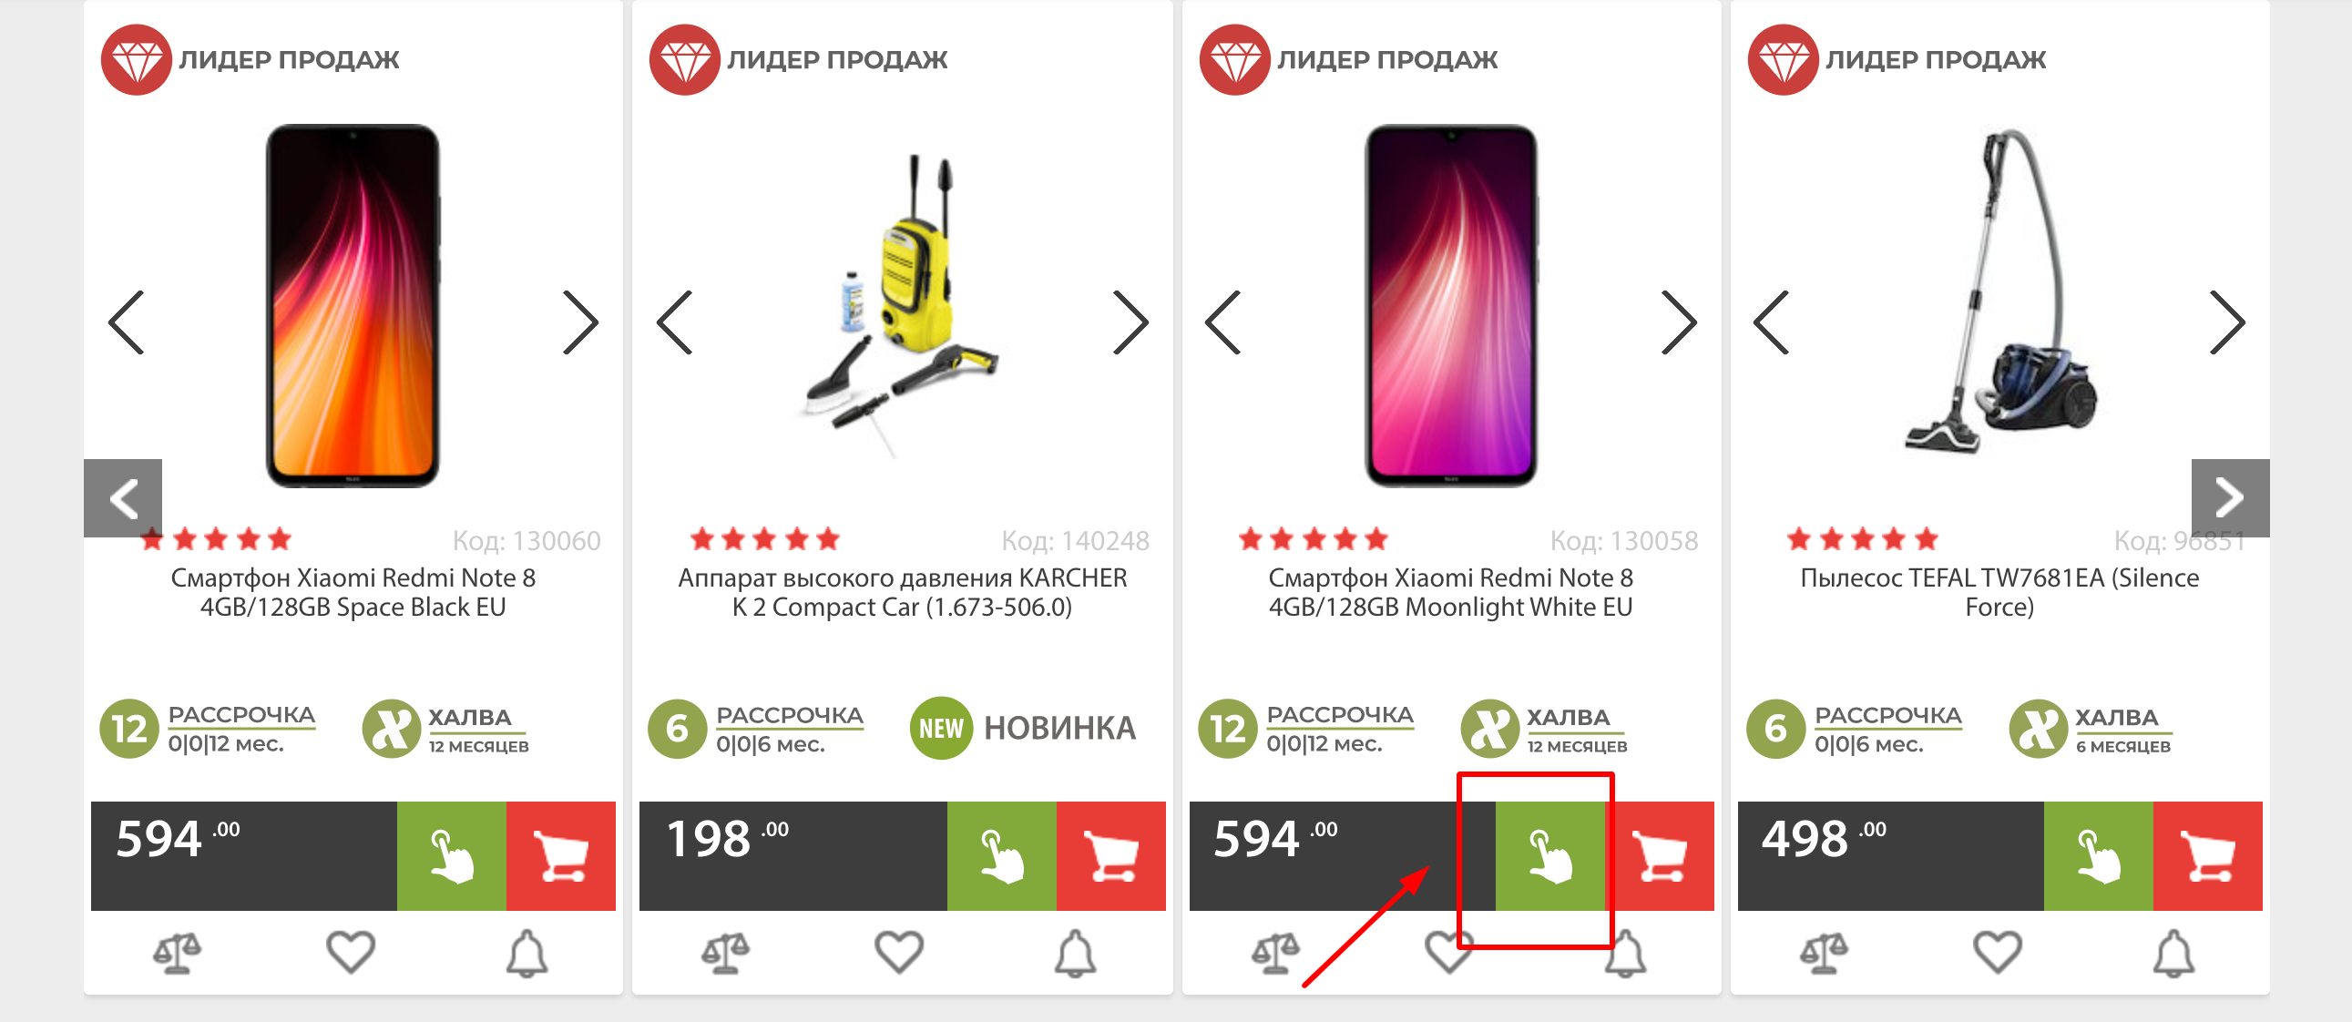
Task: Add Space Black Redmi Note 8 to favorites
Action: [x=351, y=952]
